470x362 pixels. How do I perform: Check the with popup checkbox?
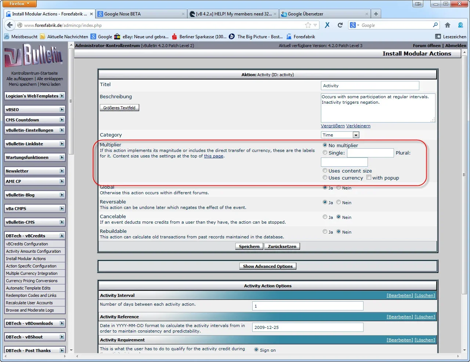(x=369, y=177)
